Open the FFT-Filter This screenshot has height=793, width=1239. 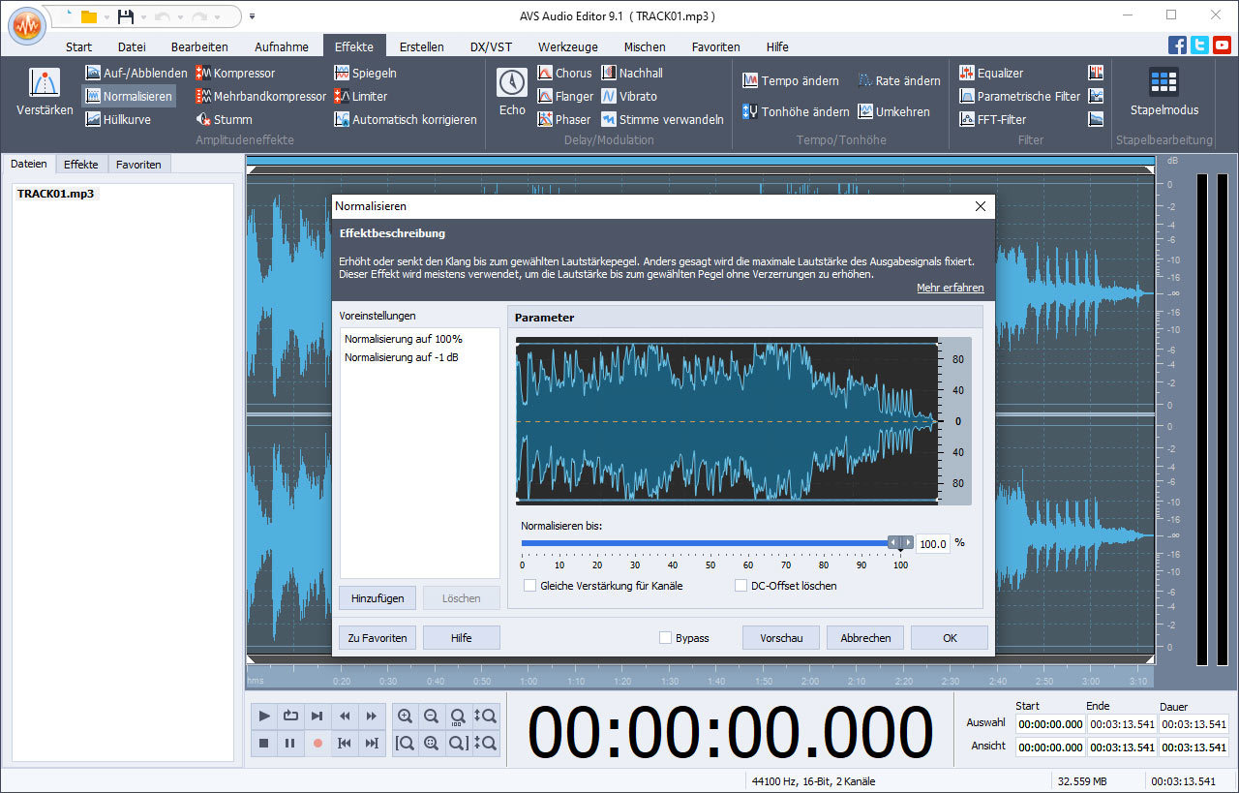click(x=993, y=119)
